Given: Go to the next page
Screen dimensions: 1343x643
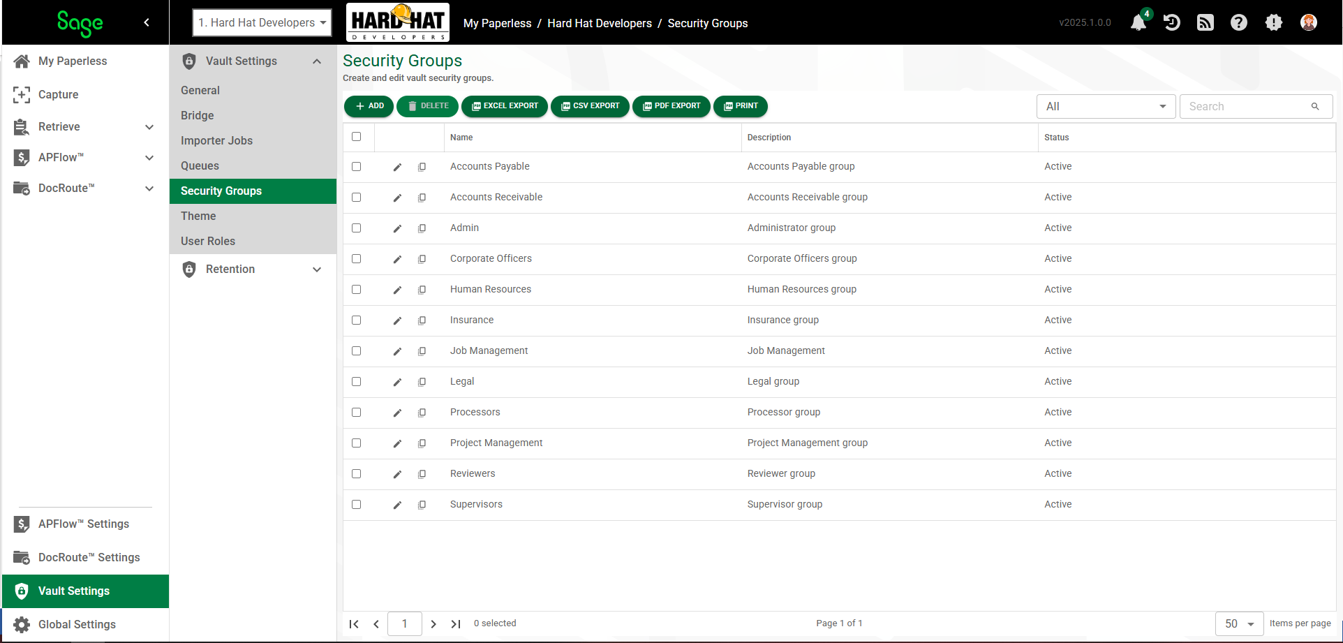Looking at the screenshot, I should [433, 623].
